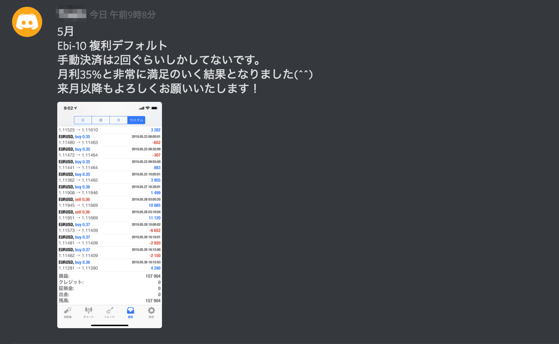
Task: Click the battery icon in phone status bar
Action: [x=154, y=108]
